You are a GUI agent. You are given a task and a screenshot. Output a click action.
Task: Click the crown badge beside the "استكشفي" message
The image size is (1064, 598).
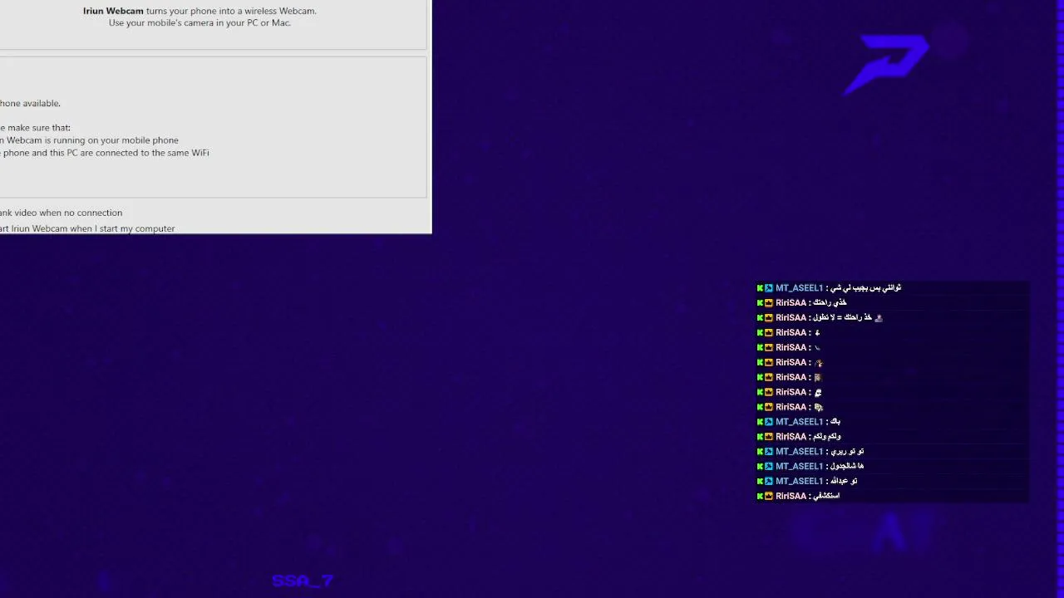pyautogui.click(x=769, y=497)
